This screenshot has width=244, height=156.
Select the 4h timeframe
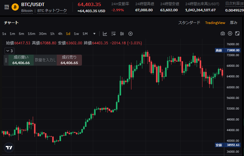point(60,34)
